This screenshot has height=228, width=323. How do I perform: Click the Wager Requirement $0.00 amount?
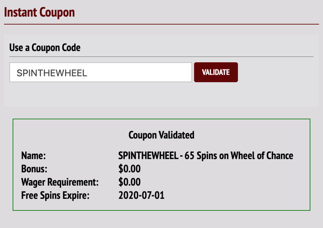129,181
